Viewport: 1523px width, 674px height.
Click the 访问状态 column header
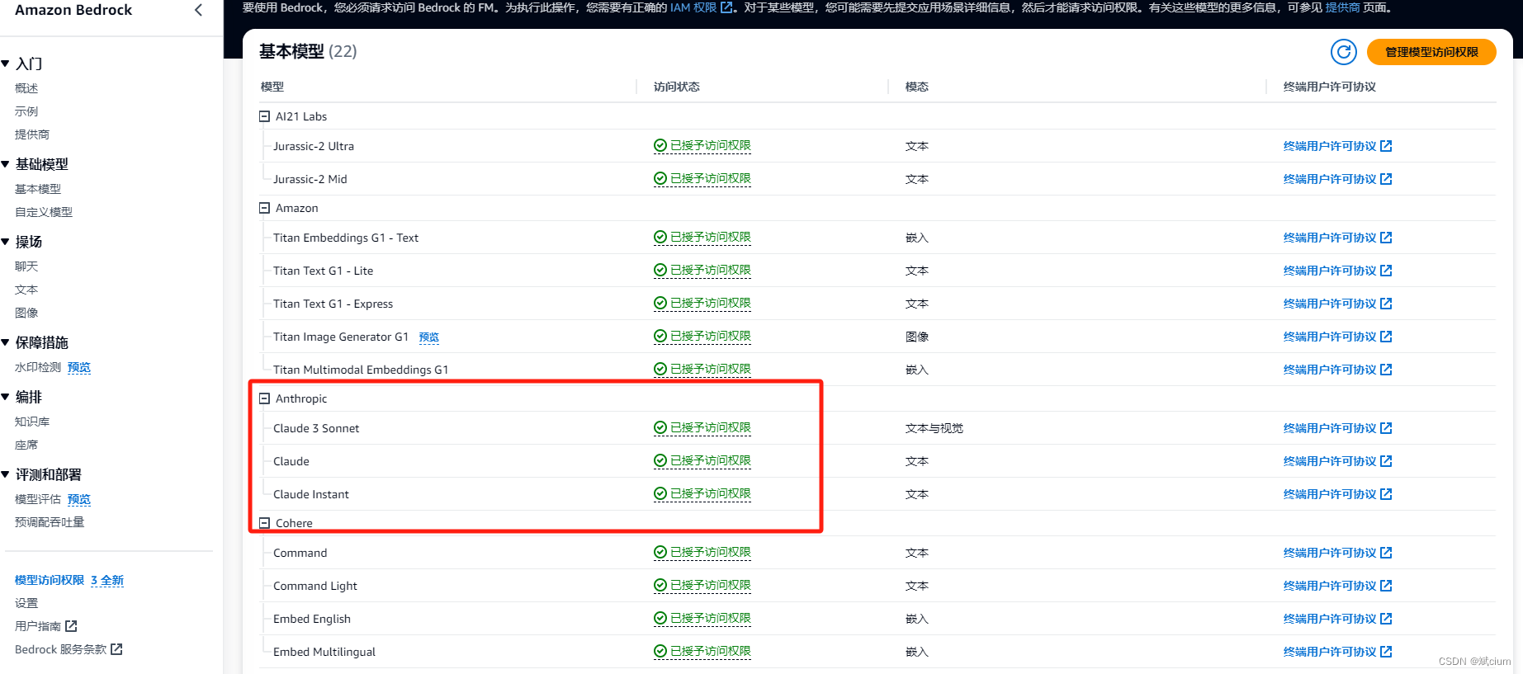point(677,87)
